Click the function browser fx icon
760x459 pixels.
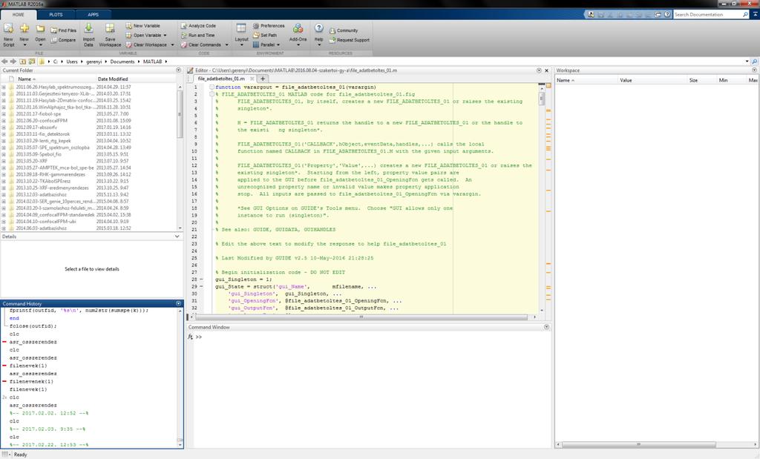click(x=191, y=337)
